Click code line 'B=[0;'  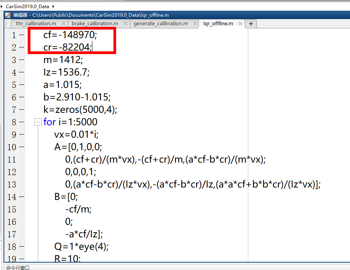tap(66, 197)
